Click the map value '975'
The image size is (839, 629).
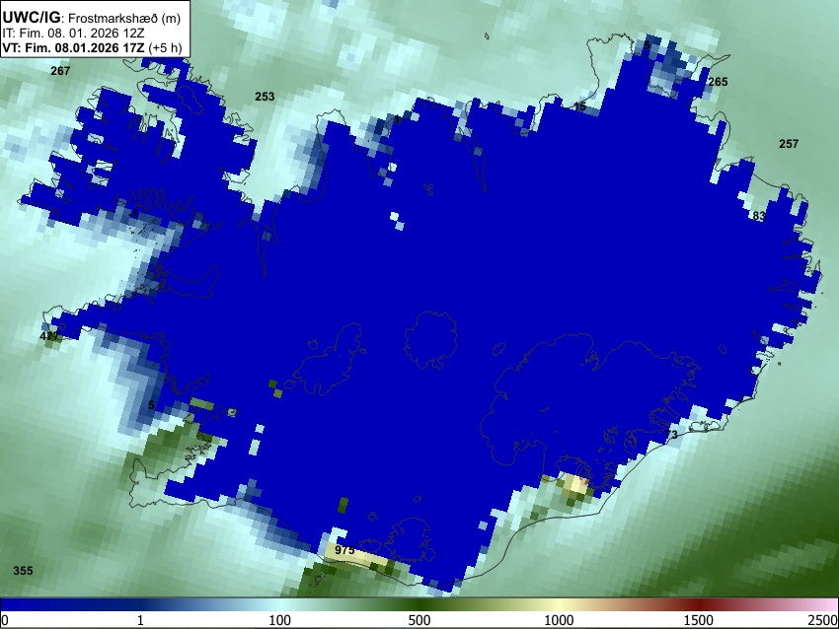click(x=344, y=550)
